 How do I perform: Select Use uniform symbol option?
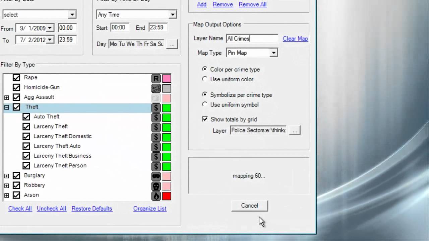point(204,104)
